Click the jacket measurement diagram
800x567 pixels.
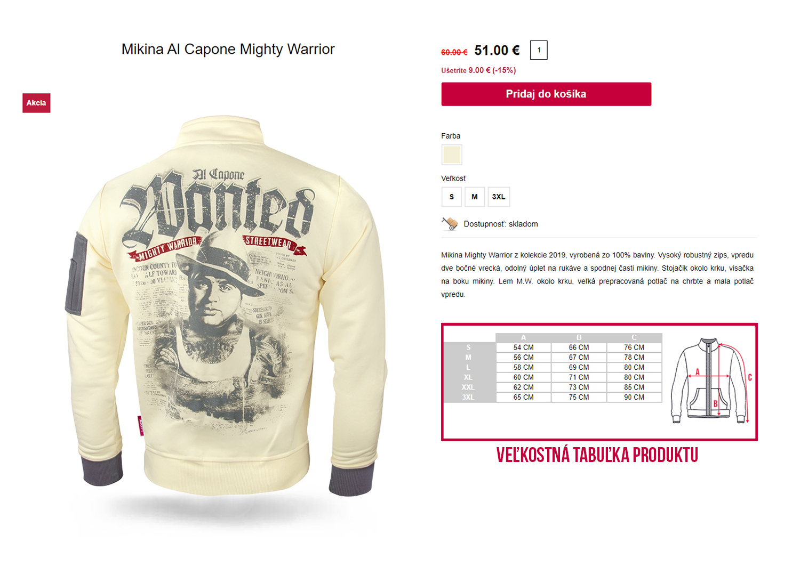tap(711, 380)
